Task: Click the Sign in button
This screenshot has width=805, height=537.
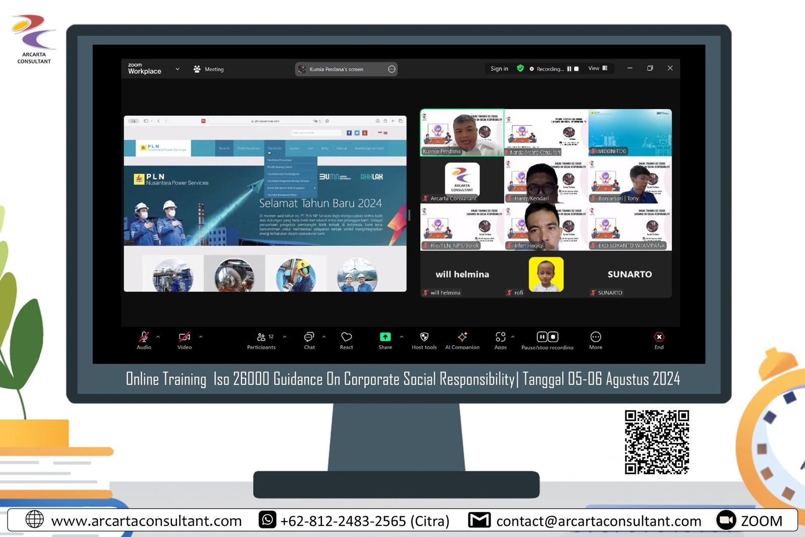Action: (x=499, y=69)
